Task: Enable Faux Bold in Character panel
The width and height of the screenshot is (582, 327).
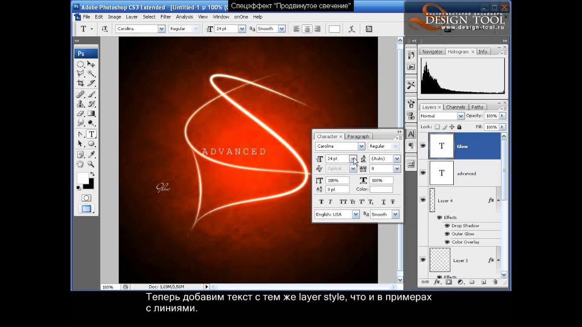Action: [x=321, y=202]
